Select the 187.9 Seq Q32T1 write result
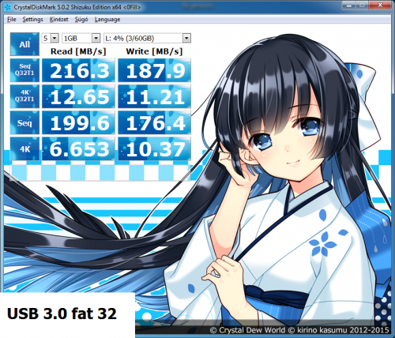395x338 pixels. pos(154,70)
